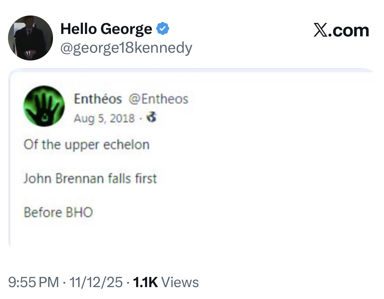This screenshot has width=384, height=299.
Task: Click the globe public-visibility icon
Action: (152, 118)
